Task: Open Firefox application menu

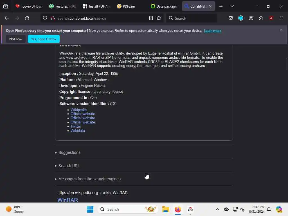Action: pos(281,18)
